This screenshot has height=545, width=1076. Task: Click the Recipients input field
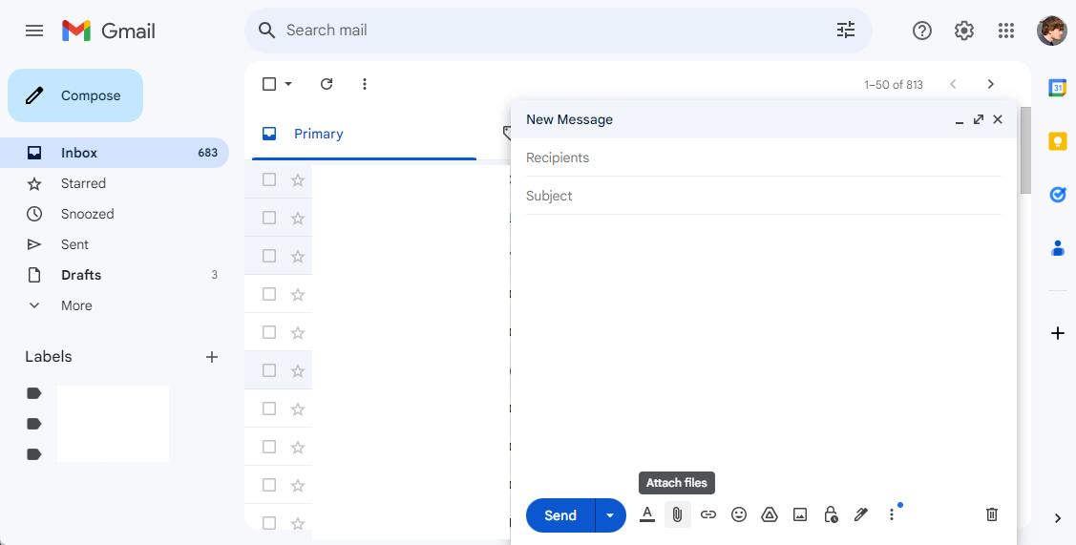tap(763, 157)
